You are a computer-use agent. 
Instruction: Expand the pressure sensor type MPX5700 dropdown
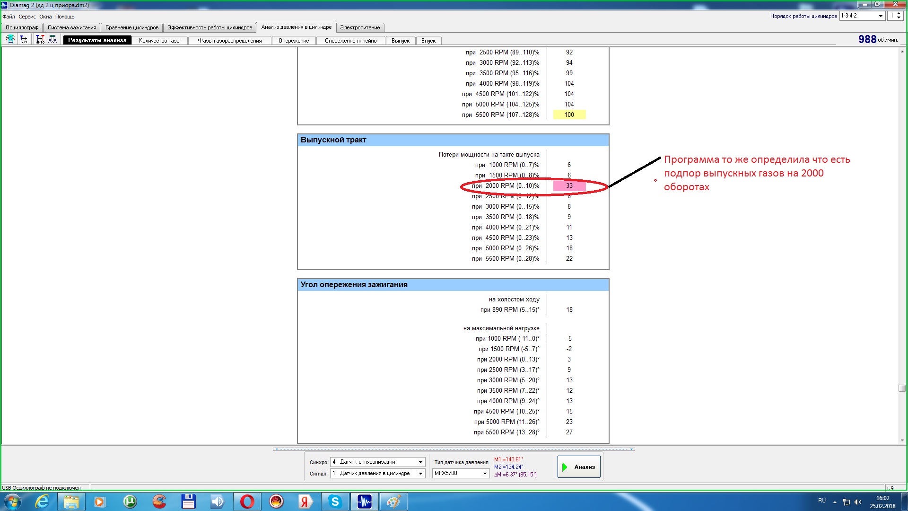pos(485,473)
